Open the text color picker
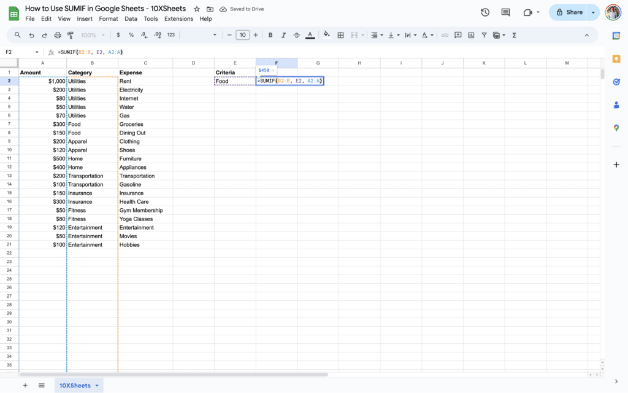This screenshot has height=393, width=628. (310, 35)
